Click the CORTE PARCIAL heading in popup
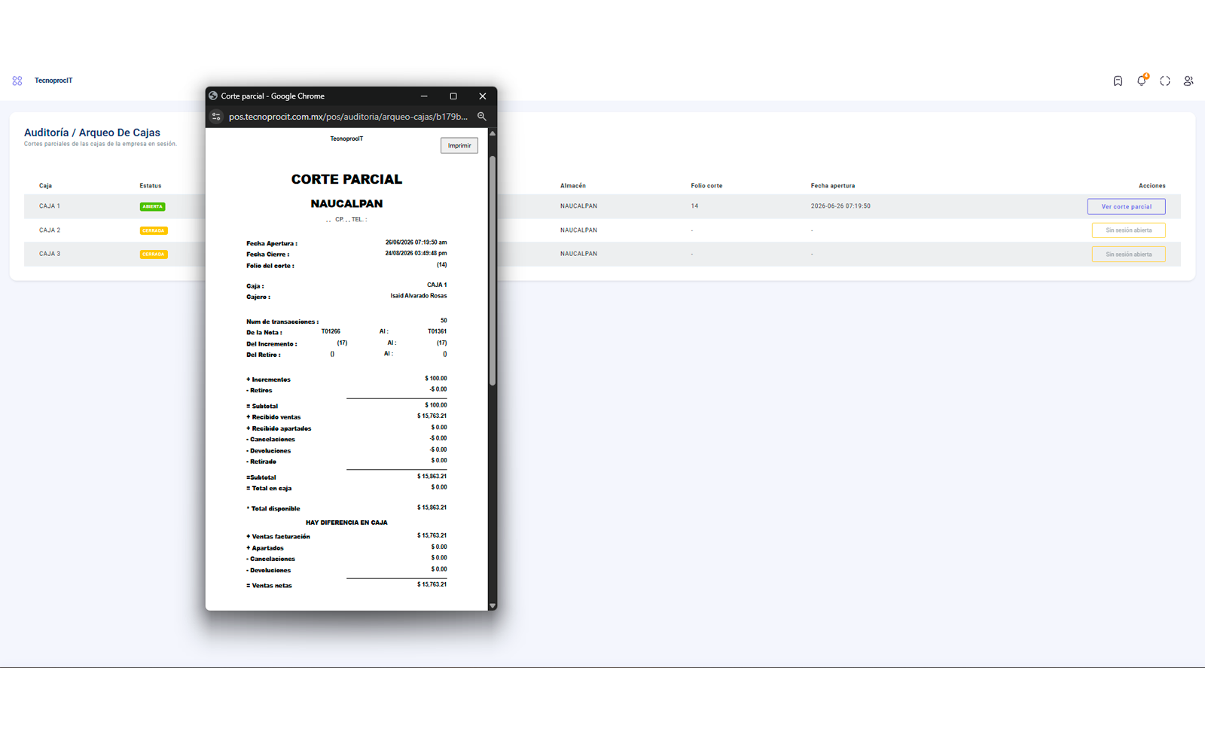 pyautogui.click(x=346, y=179)
